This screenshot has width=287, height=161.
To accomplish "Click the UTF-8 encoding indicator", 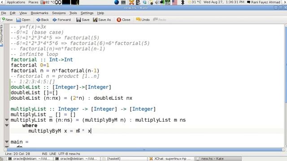I will pyautogui.click(x=63, y=154).
